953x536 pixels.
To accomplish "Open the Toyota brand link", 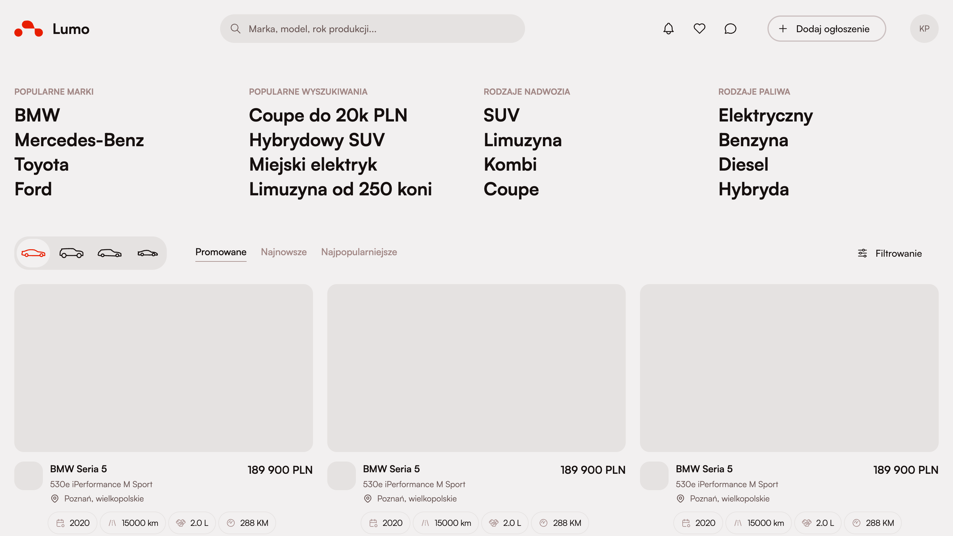I will tap(41, 165).
